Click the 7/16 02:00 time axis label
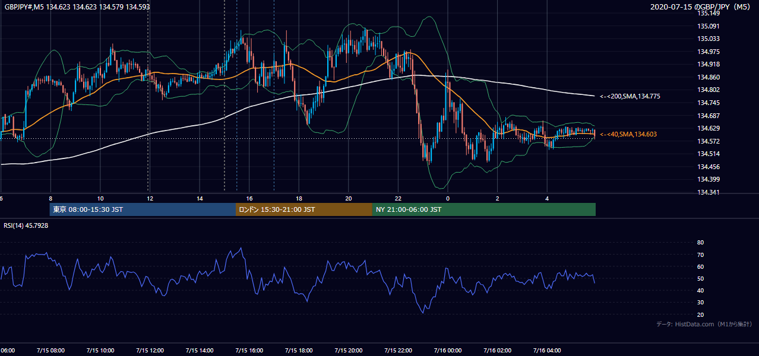The width and height of the screenshot is (759, 356). pos(498,350)
